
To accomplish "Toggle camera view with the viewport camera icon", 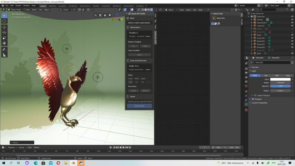I will click(100, 15).
